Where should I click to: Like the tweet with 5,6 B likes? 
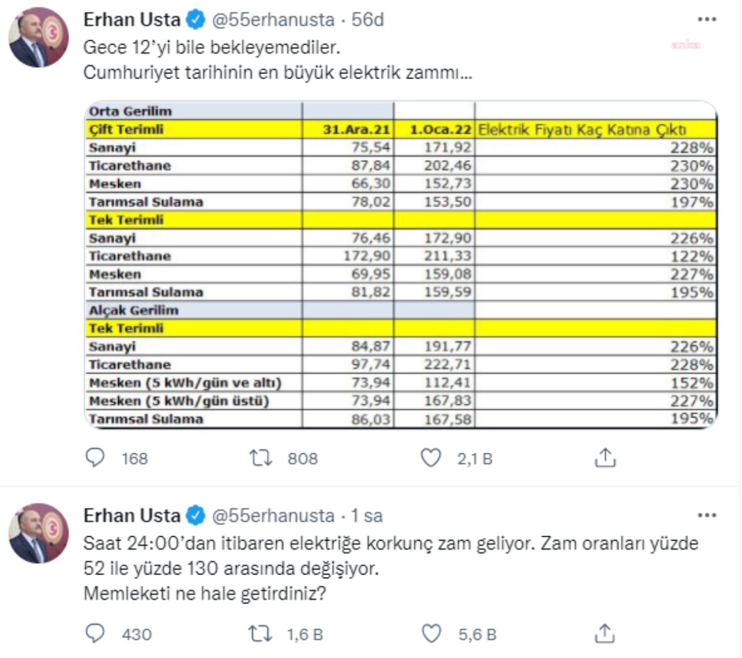430,634
